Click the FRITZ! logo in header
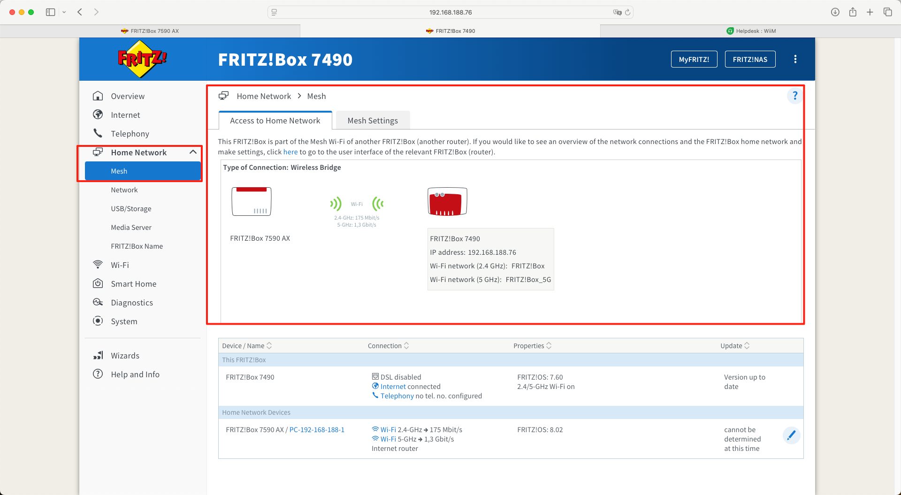 coord(142,59)
